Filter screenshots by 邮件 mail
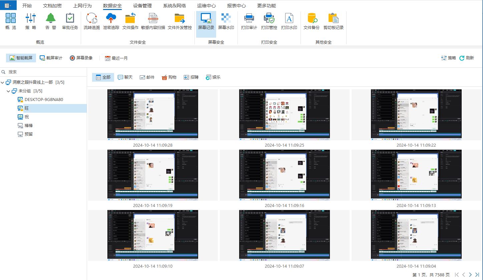 point(147,77)
